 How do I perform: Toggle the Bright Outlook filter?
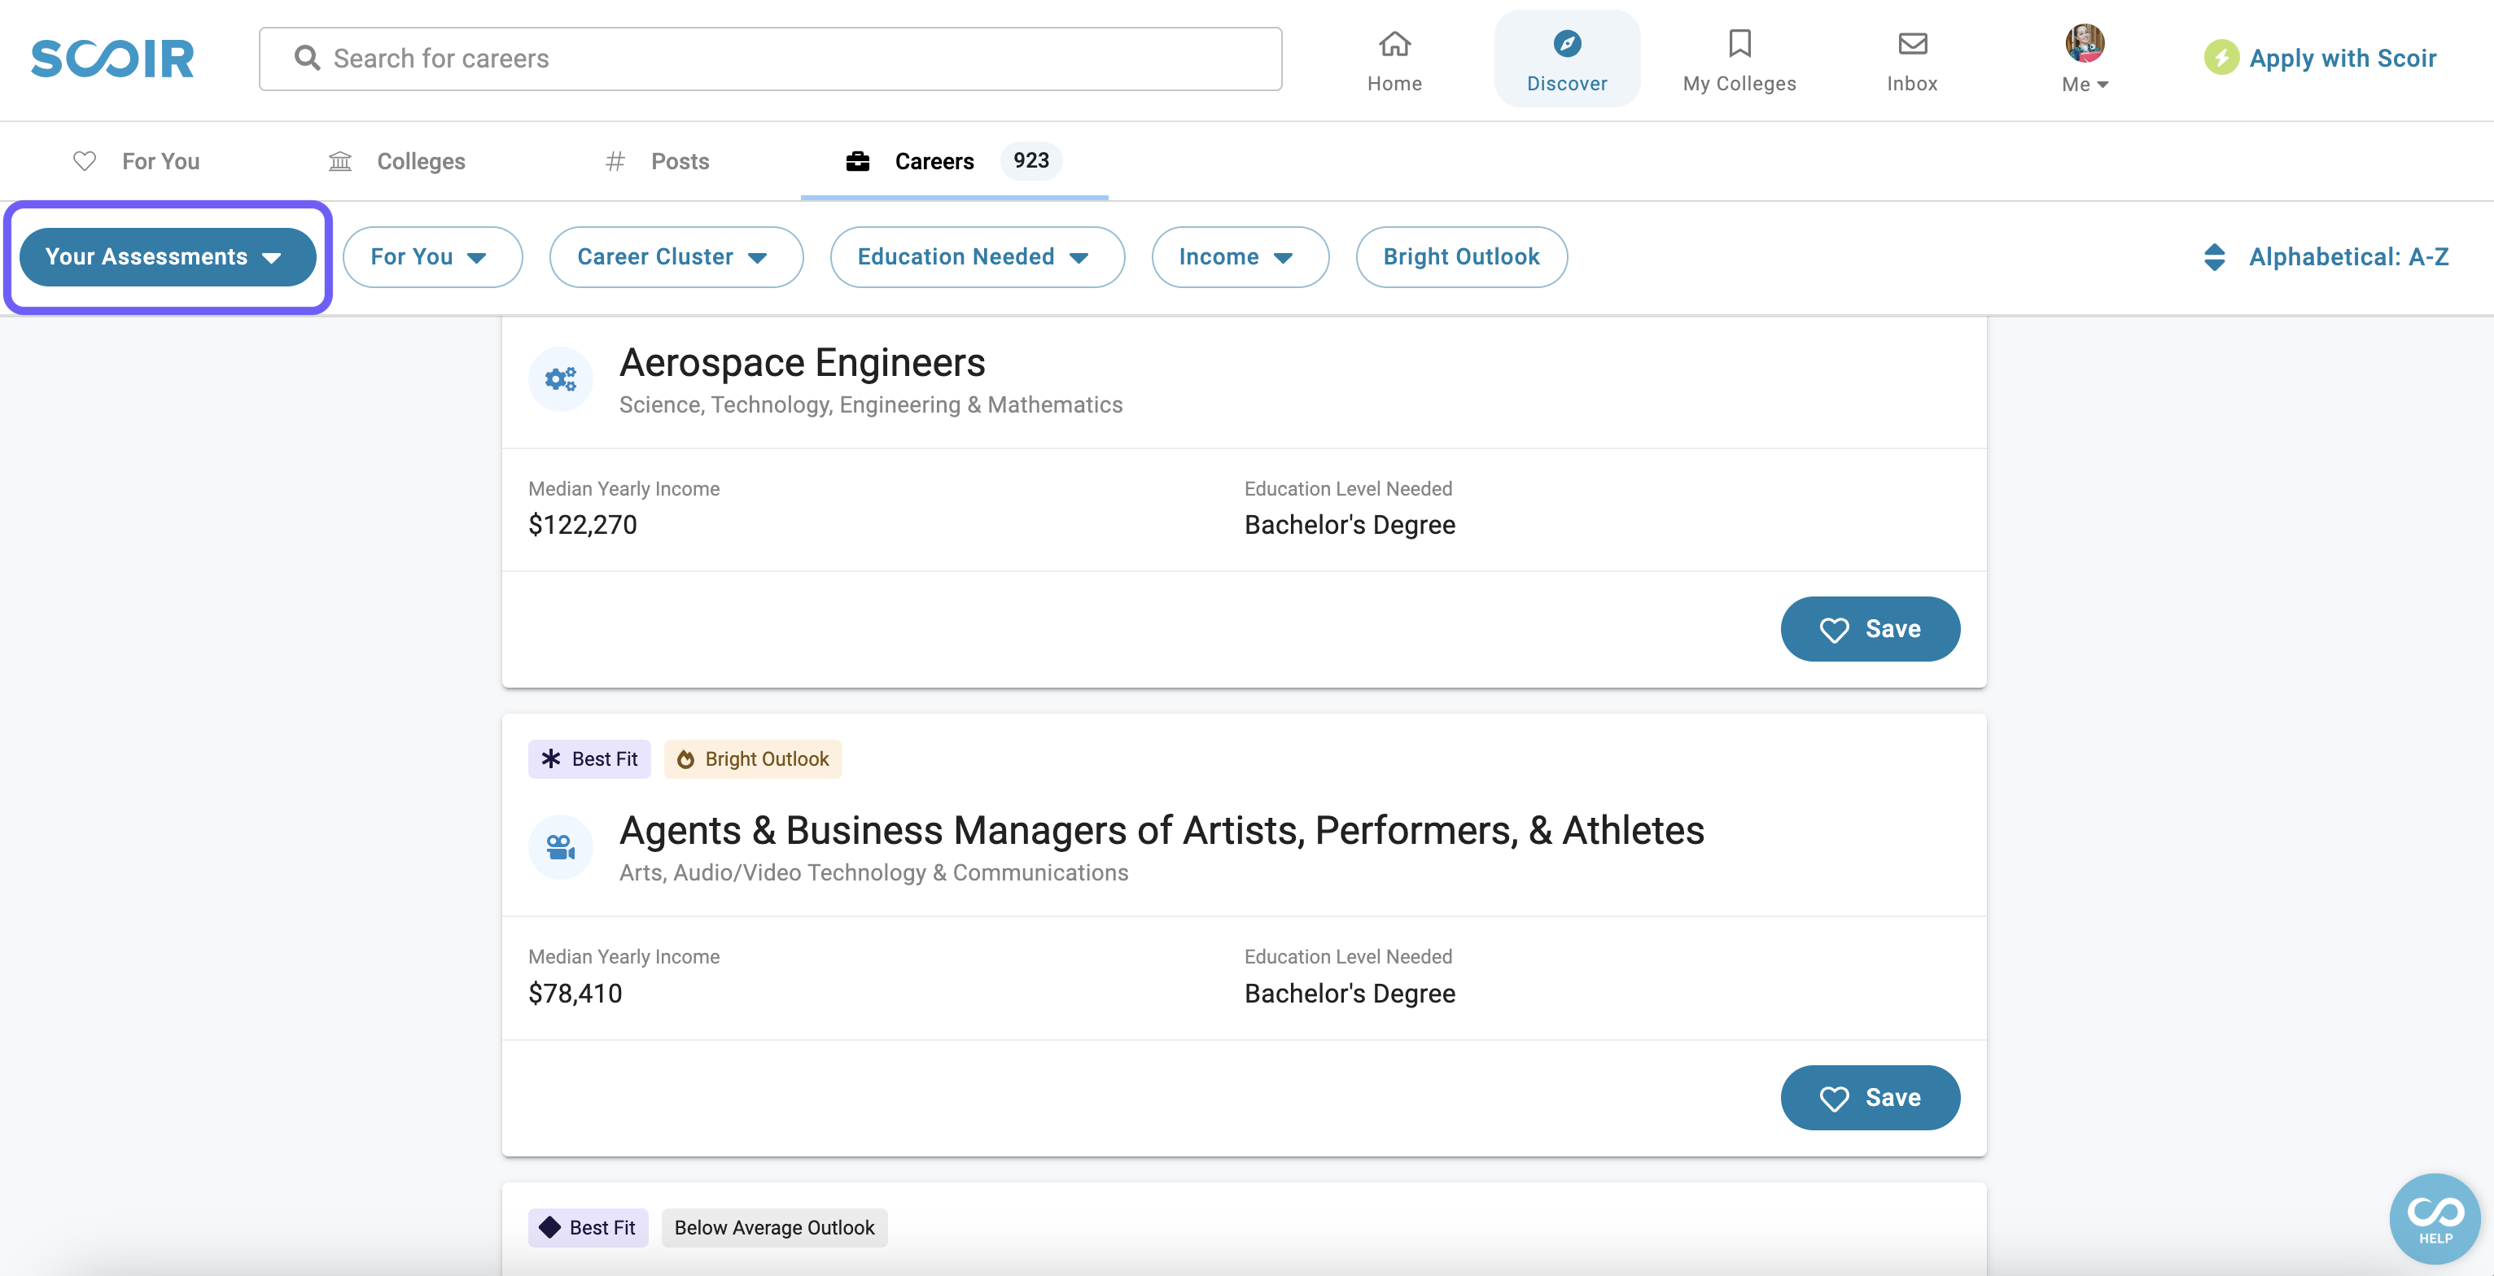[x=1461, y=256]
